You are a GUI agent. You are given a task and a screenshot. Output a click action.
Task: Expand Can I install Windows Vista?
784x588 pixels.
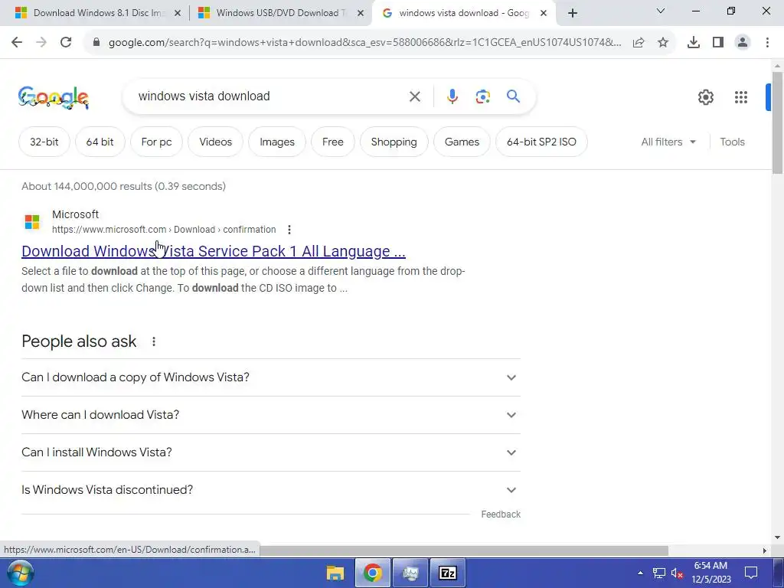pos(270,452)
